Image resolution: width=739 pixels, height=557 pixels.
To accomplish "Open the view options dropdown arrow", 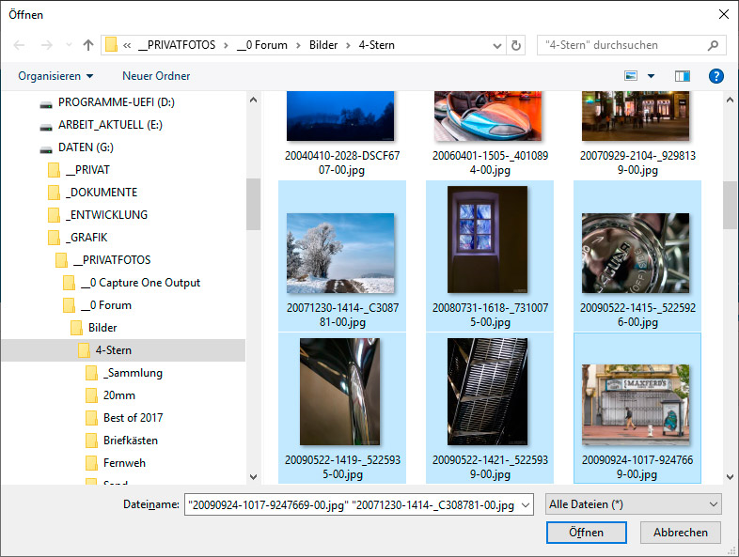I will (x=651, y=76).
